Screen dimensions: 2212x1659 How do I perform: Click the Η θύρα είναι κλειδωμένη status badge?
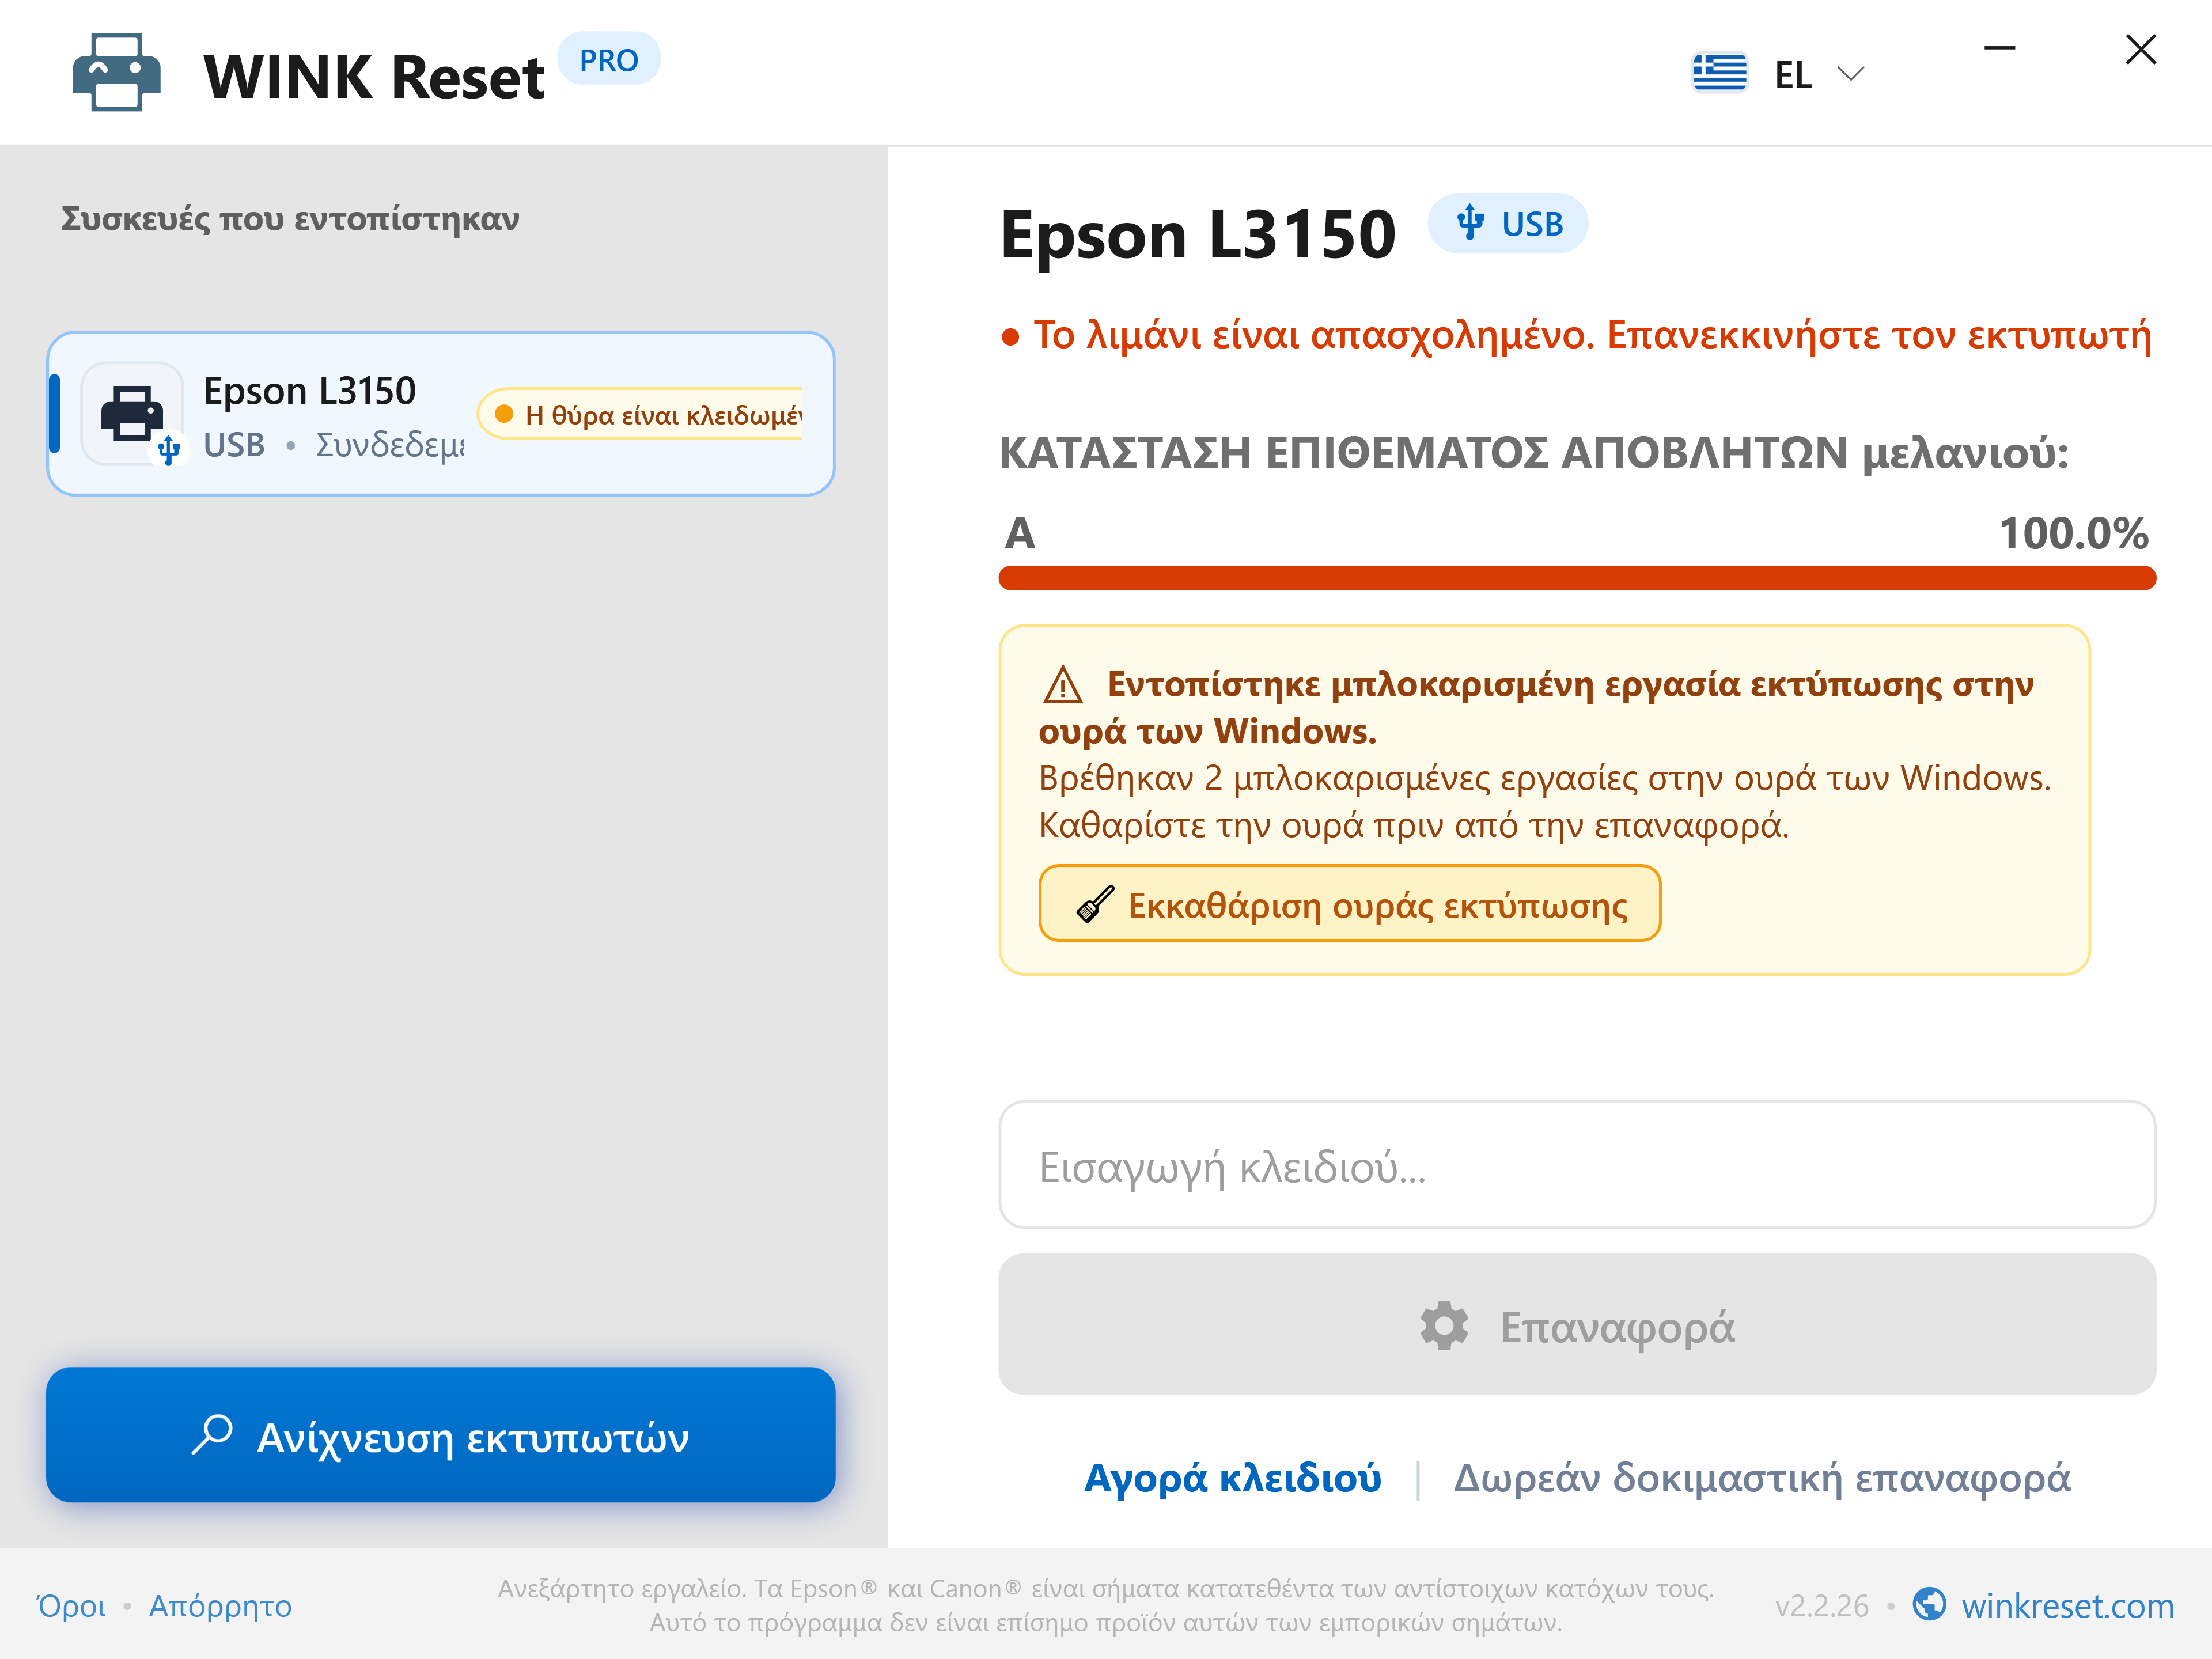641,414
